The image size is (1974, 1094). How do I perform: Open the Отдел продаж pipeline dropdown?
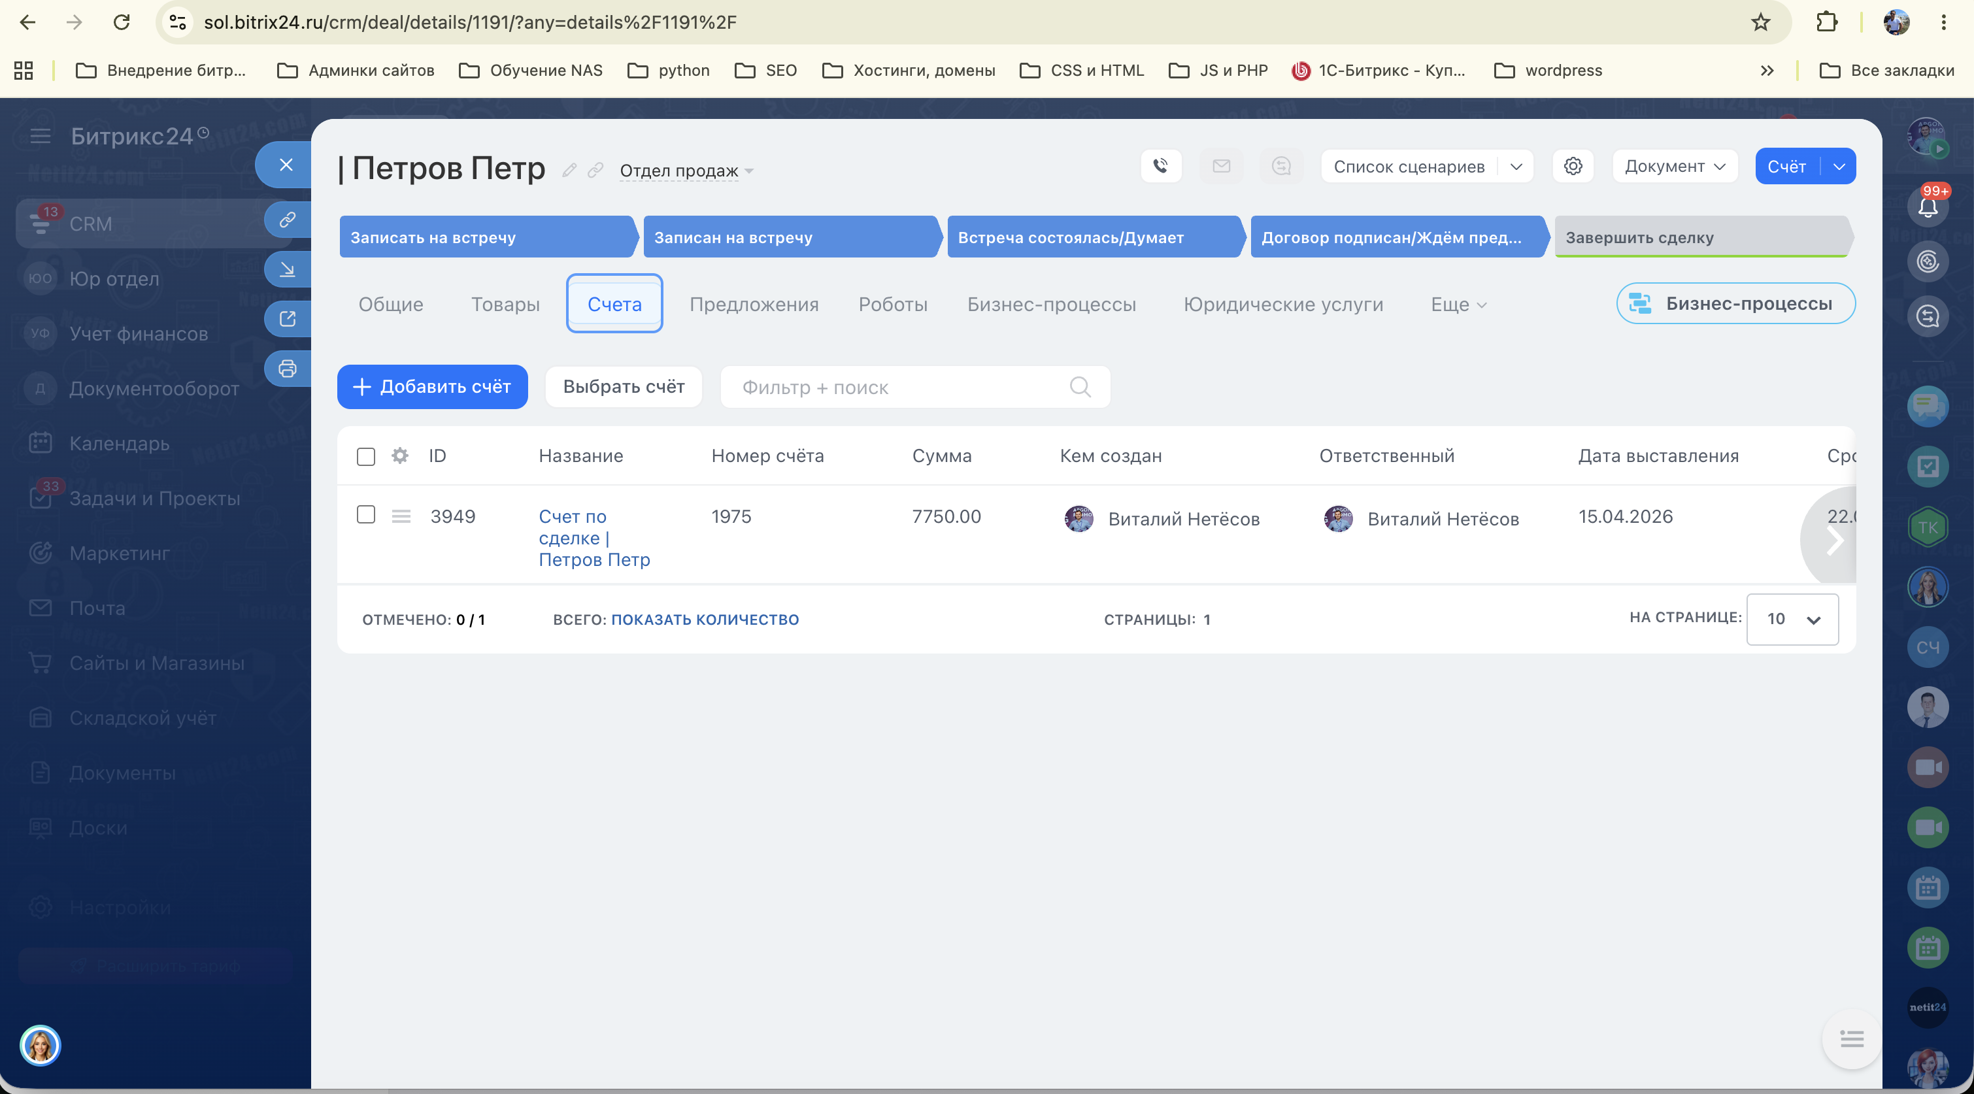click(686, 170)
